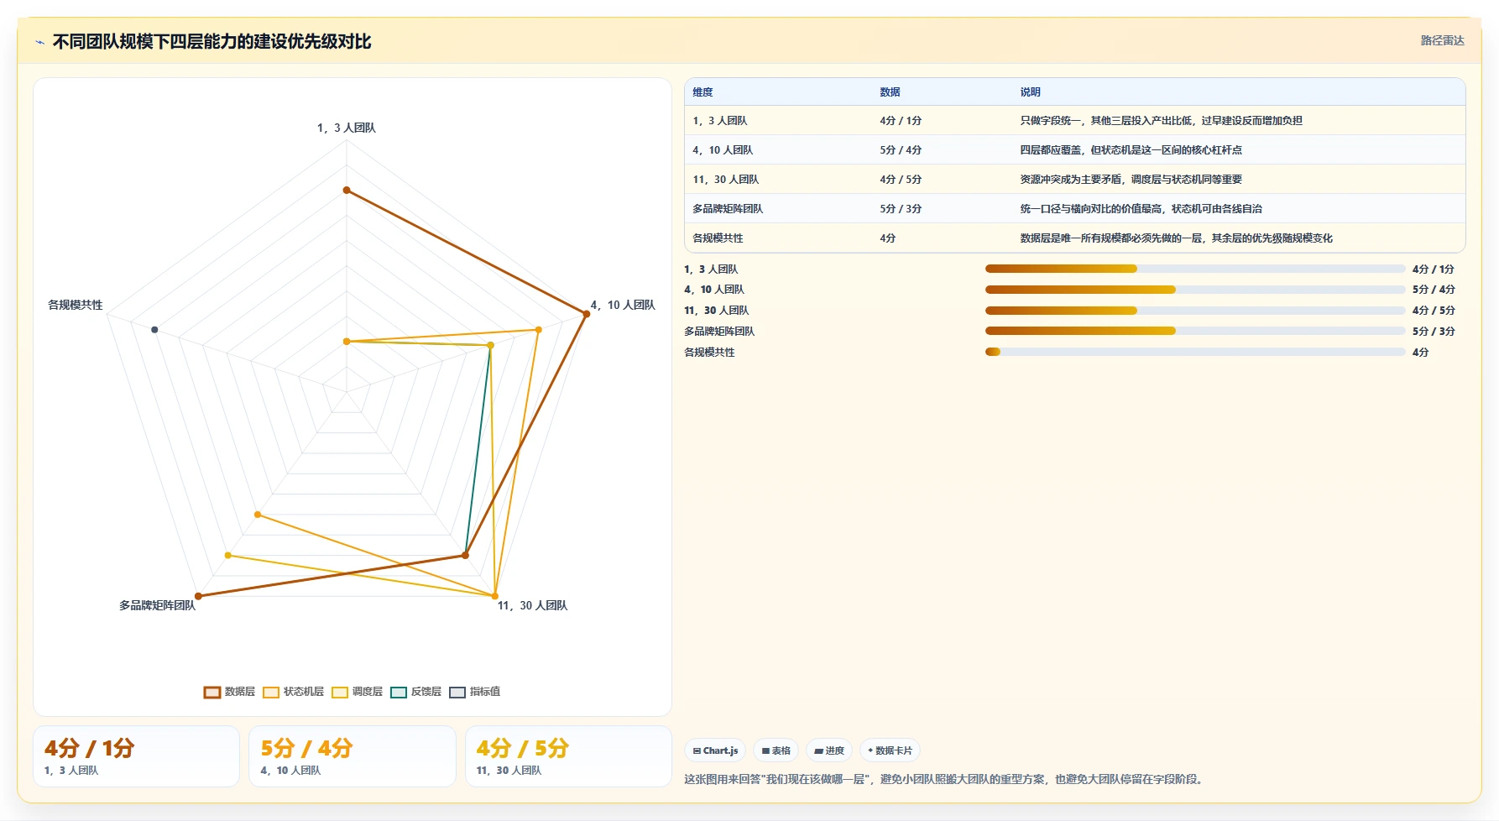Click the radar axis label '多品牌矩阵团队'
The image size is (1499, 821).
coord(157,606)
